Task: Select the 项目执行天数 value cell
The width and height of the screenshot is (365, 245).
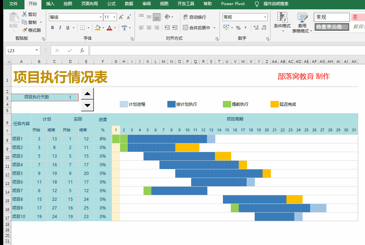Action: point(70,97)
